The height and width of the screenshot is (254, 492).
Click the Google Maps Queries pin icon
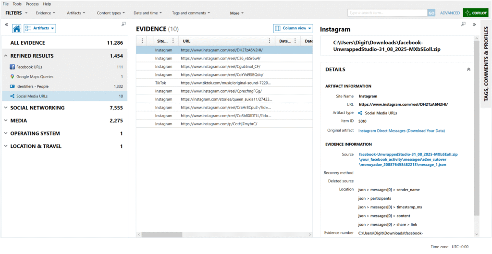12,76
